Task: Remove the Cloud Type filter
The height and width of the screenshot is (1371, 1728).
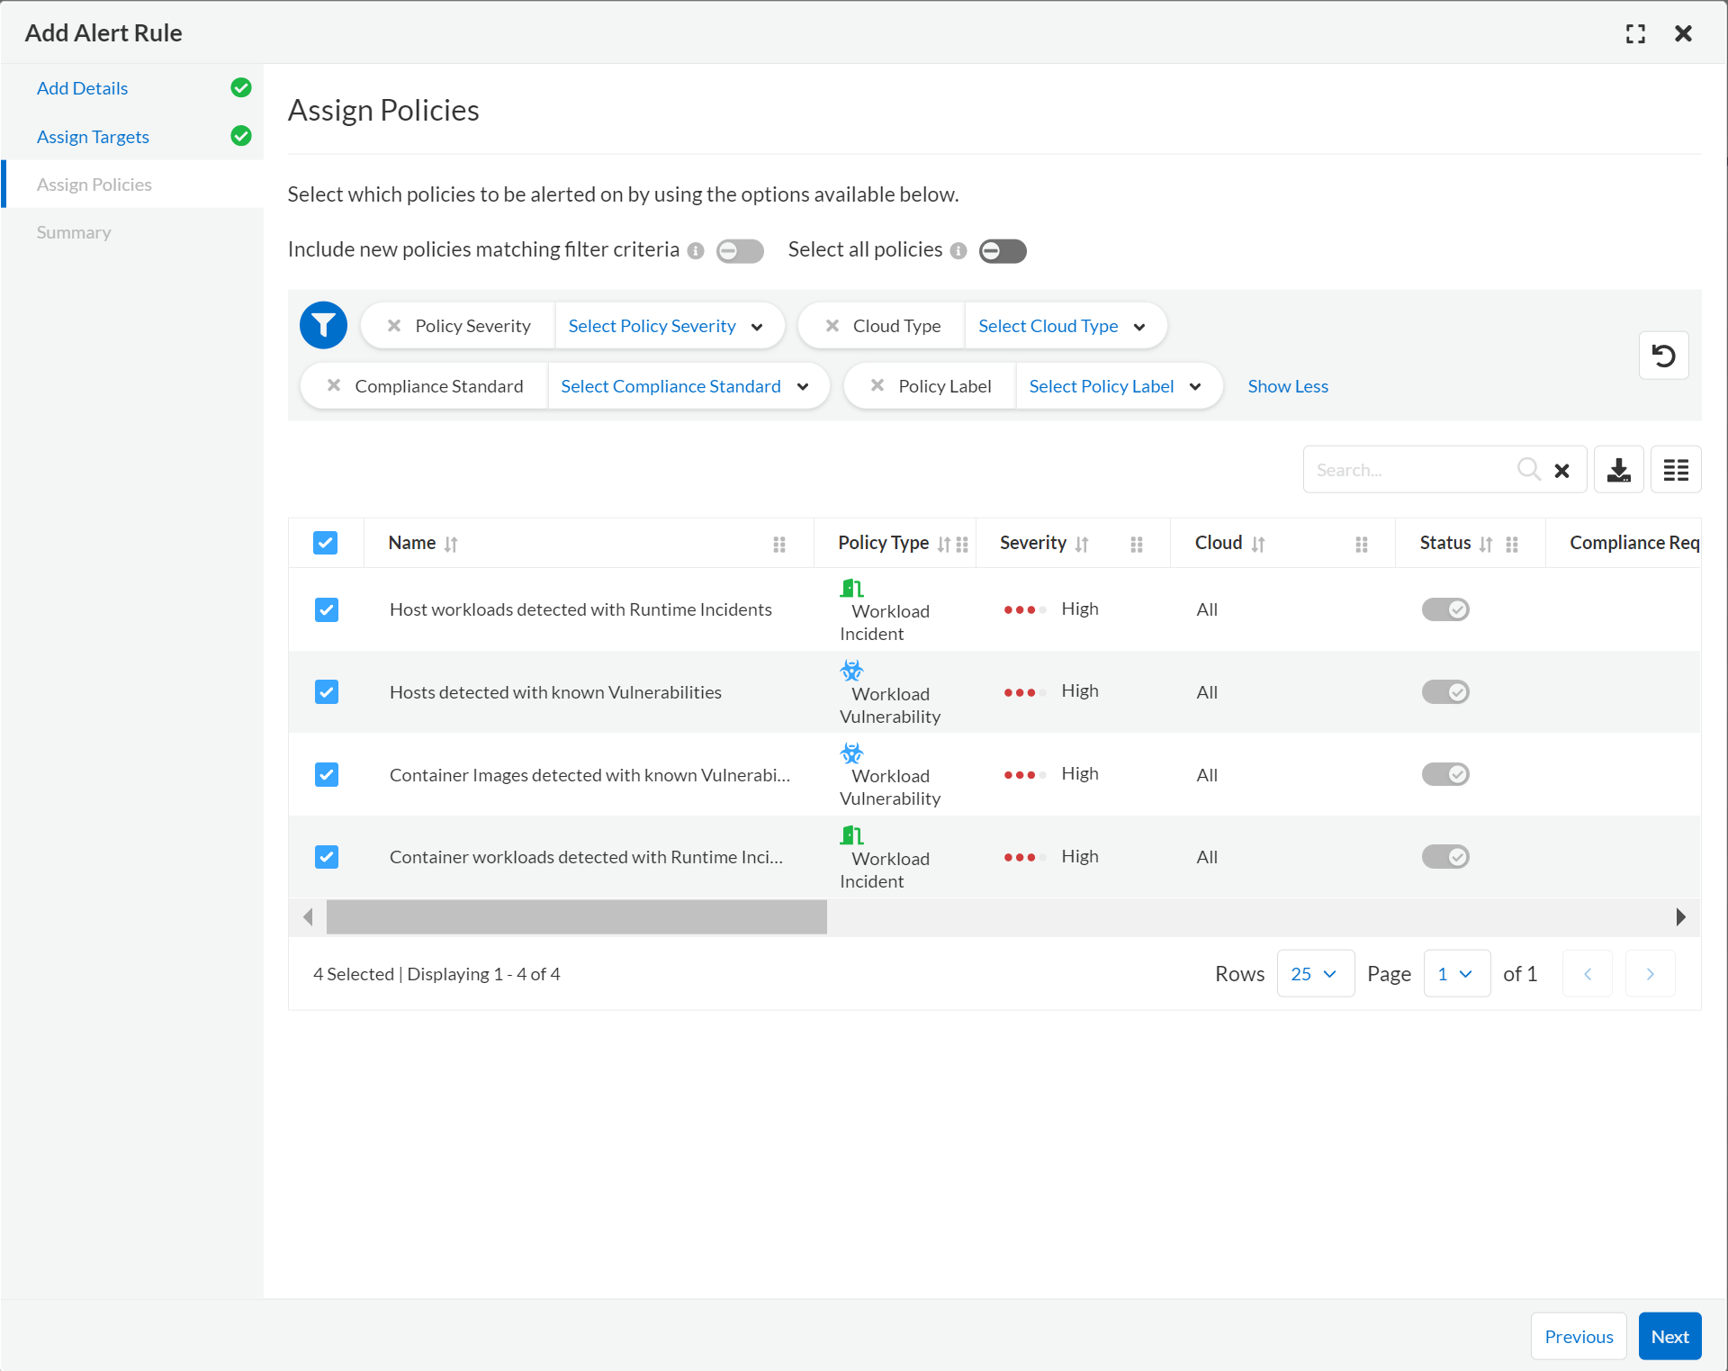Action: pos(832,326)
